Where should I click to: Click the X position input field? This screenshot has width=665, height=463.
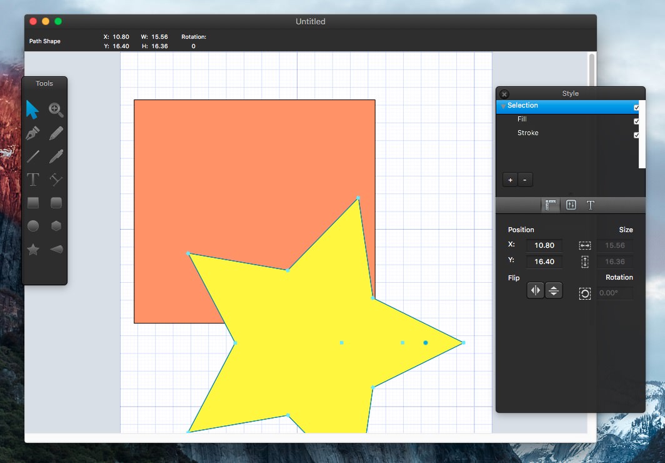[544, 245]
